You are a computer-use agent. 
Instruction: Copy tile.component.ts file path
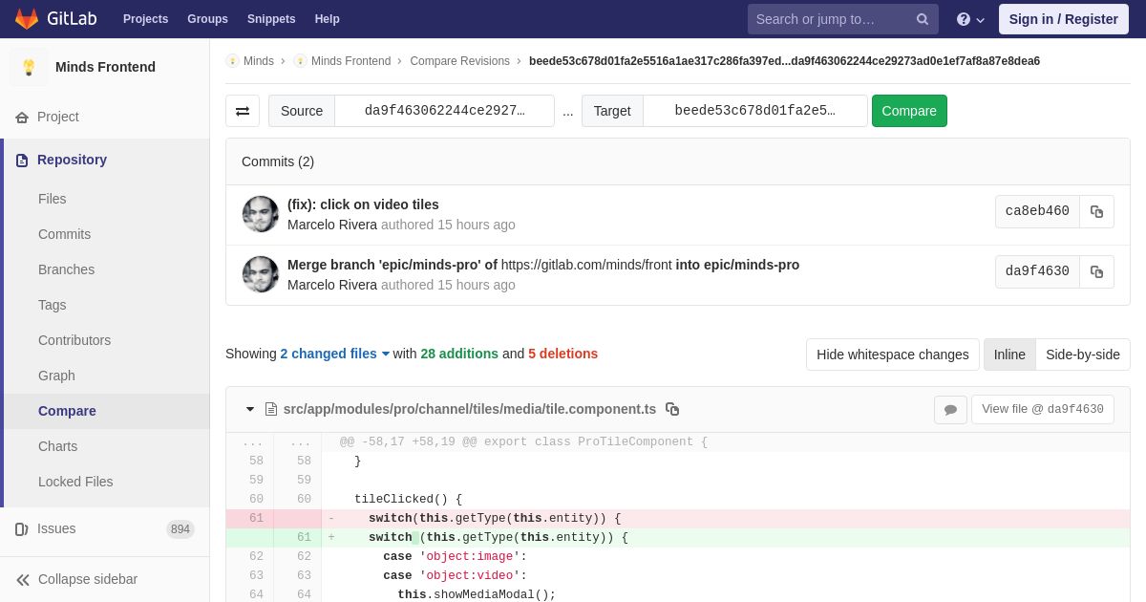pos(672,409)
